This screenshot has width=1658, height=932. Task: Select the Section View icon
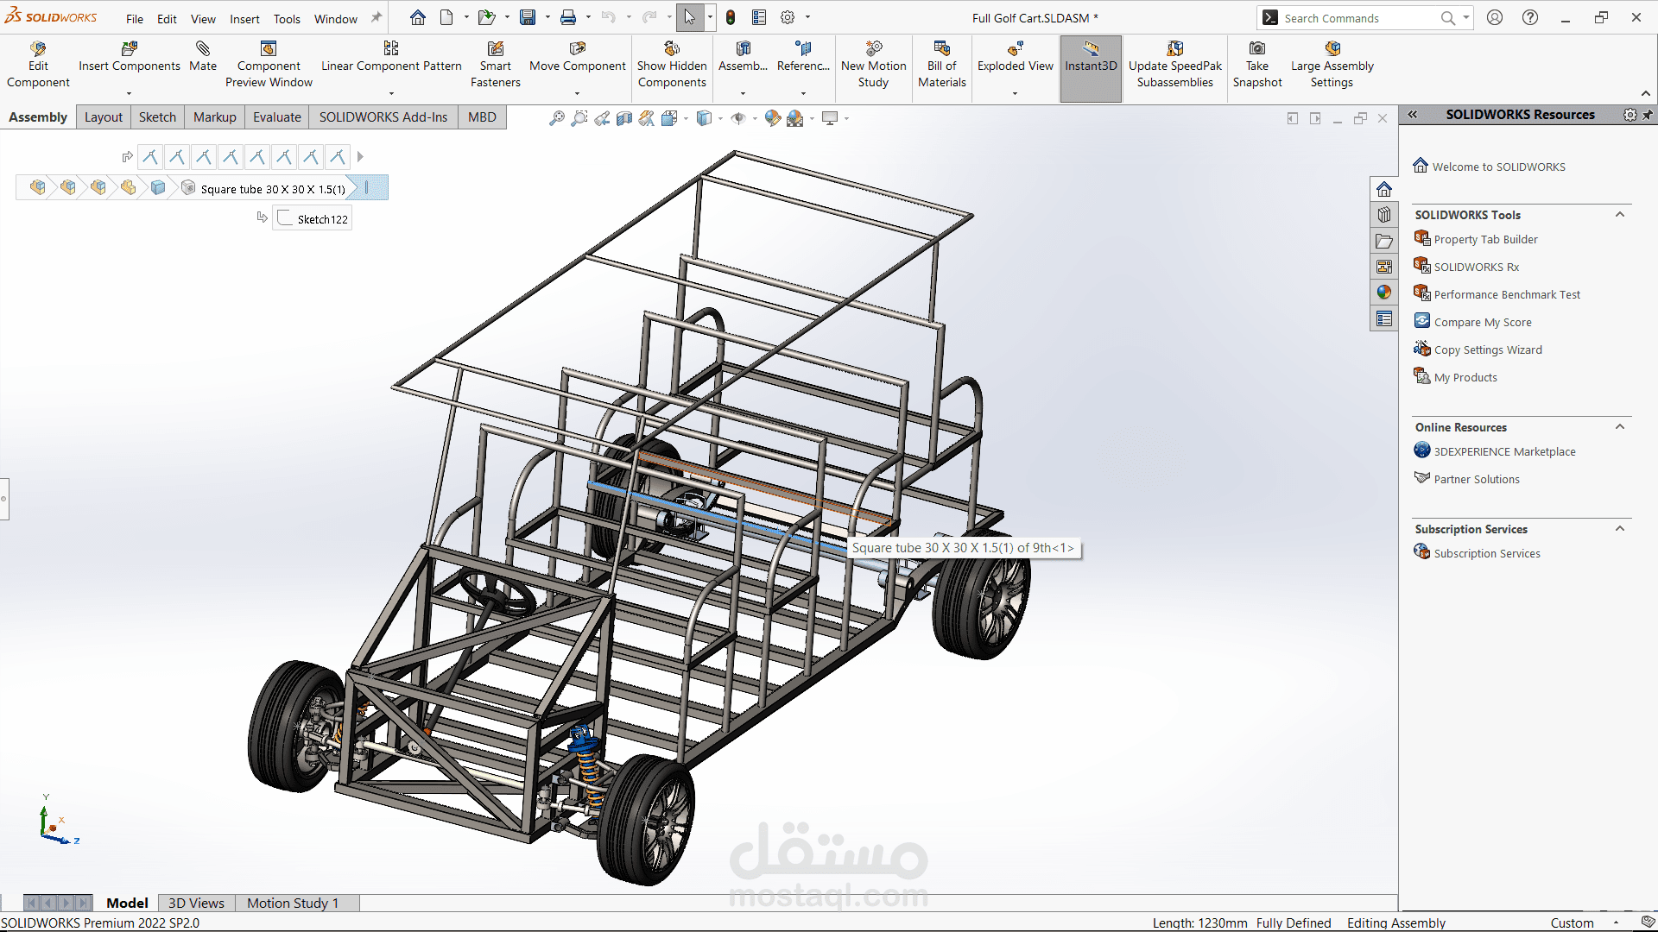tap(624, 118)
